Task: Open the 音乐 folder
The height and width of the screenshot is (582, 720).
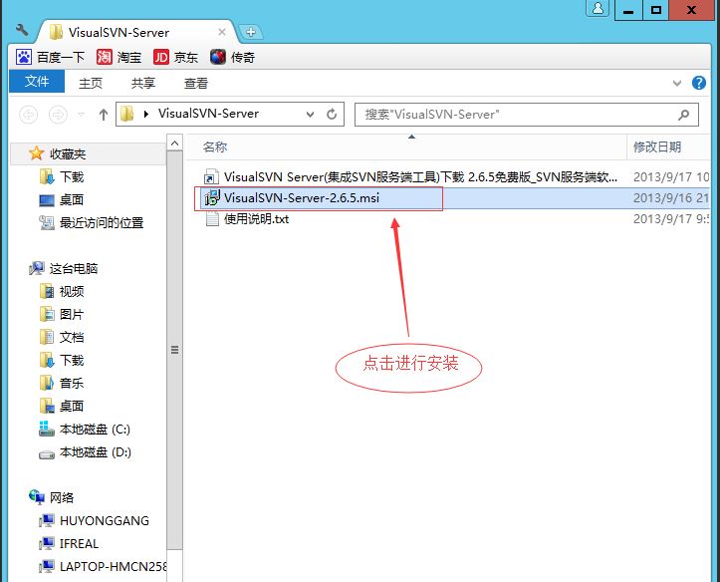Action: pyautogui.click(x=72, y=383)
